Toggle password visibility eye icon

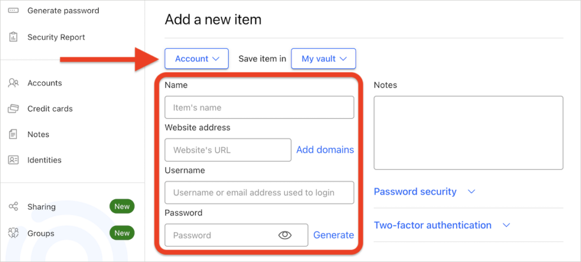point(285,235)
